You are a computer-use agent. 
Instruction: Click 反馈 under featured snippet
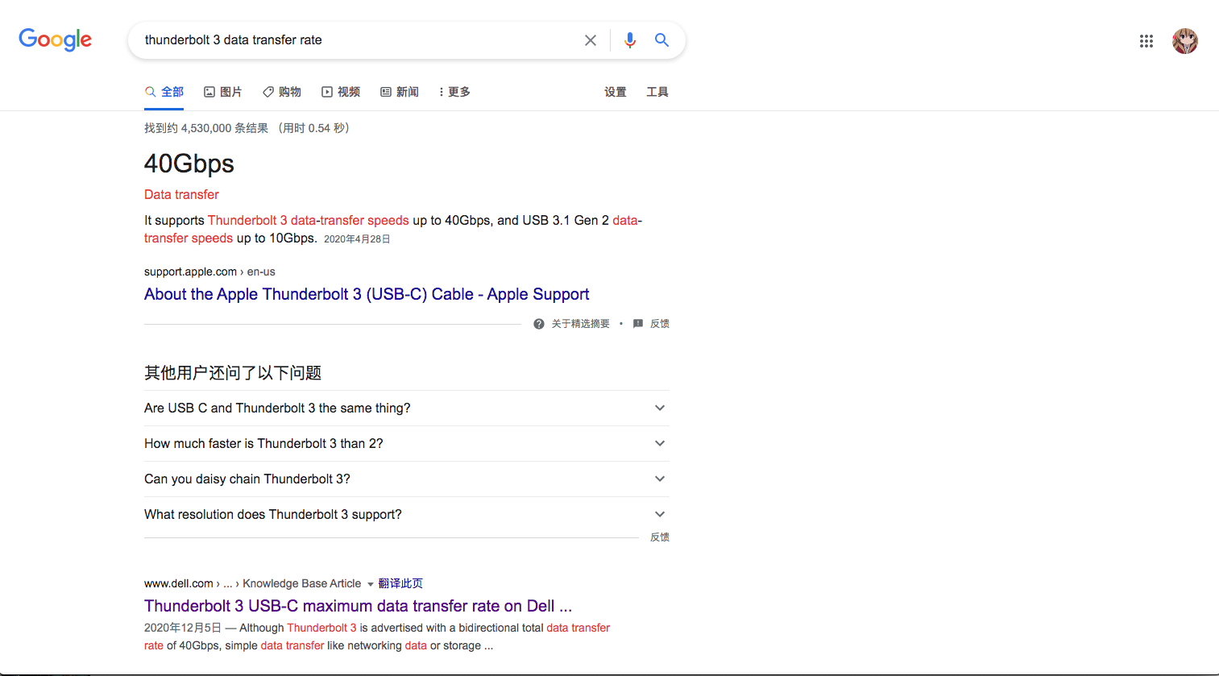[660, 324]
